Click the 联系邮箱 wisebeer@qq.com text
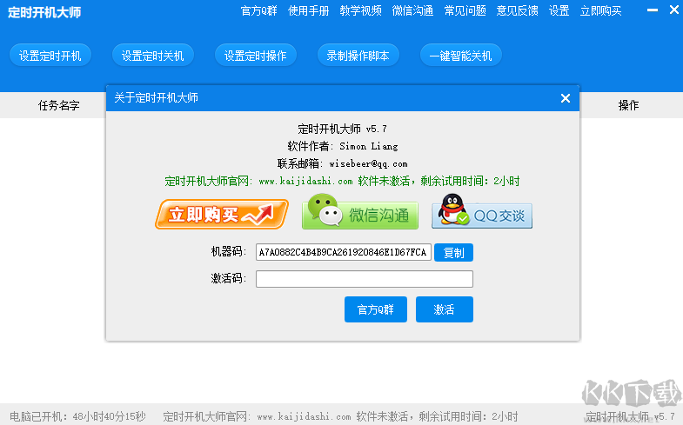This screenshot has width=683, height=425. pyautogui.click(x=343, y=163)
